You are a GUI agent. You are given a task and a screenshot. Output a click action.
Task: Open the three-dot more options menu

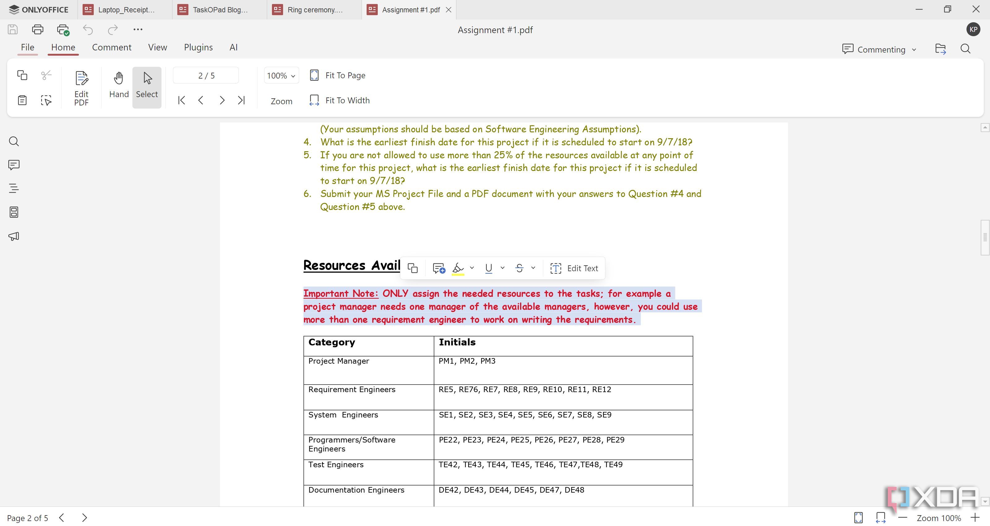pos(138,29)
